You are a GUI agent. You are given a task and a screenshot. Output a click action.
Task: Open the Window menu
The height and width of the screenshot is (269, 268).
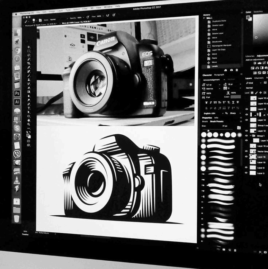pyautogui.click(x=108, y=7)
